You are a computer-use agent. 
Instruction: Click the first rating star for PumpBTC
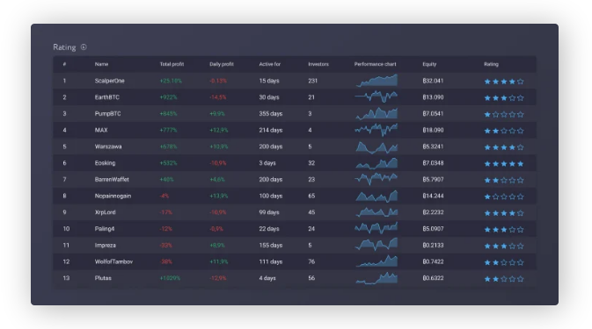click(x=487, y=114)
